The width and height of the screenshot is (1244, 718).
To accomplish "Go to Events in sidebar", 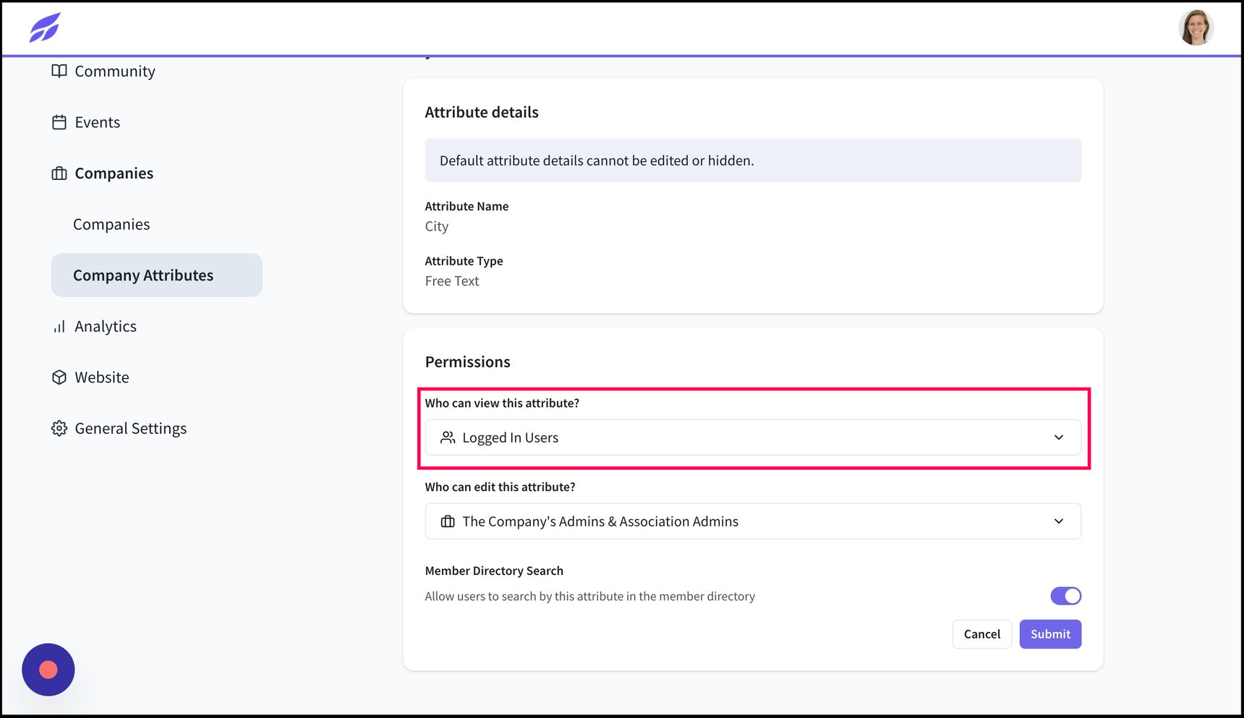I will [x=98, y=122].
